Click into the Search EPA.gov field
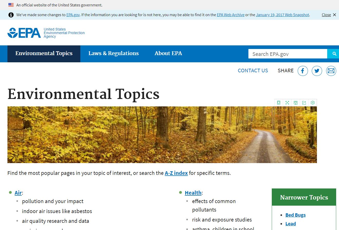Viewport: 339px width, 230px height. click(x=287, y=54)
